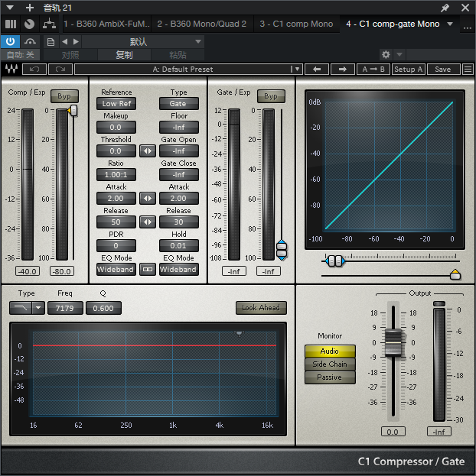Screen dimensions: 476x476
Task: Open the routing tree icon
Action: (x=49, y=24)
